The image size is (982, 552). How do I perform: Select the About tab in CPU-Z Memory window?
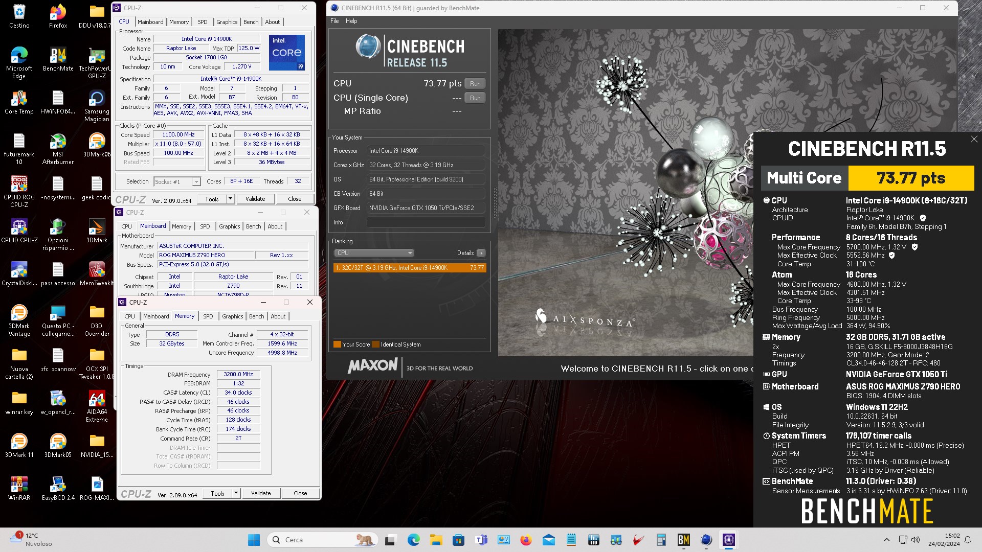278,316
